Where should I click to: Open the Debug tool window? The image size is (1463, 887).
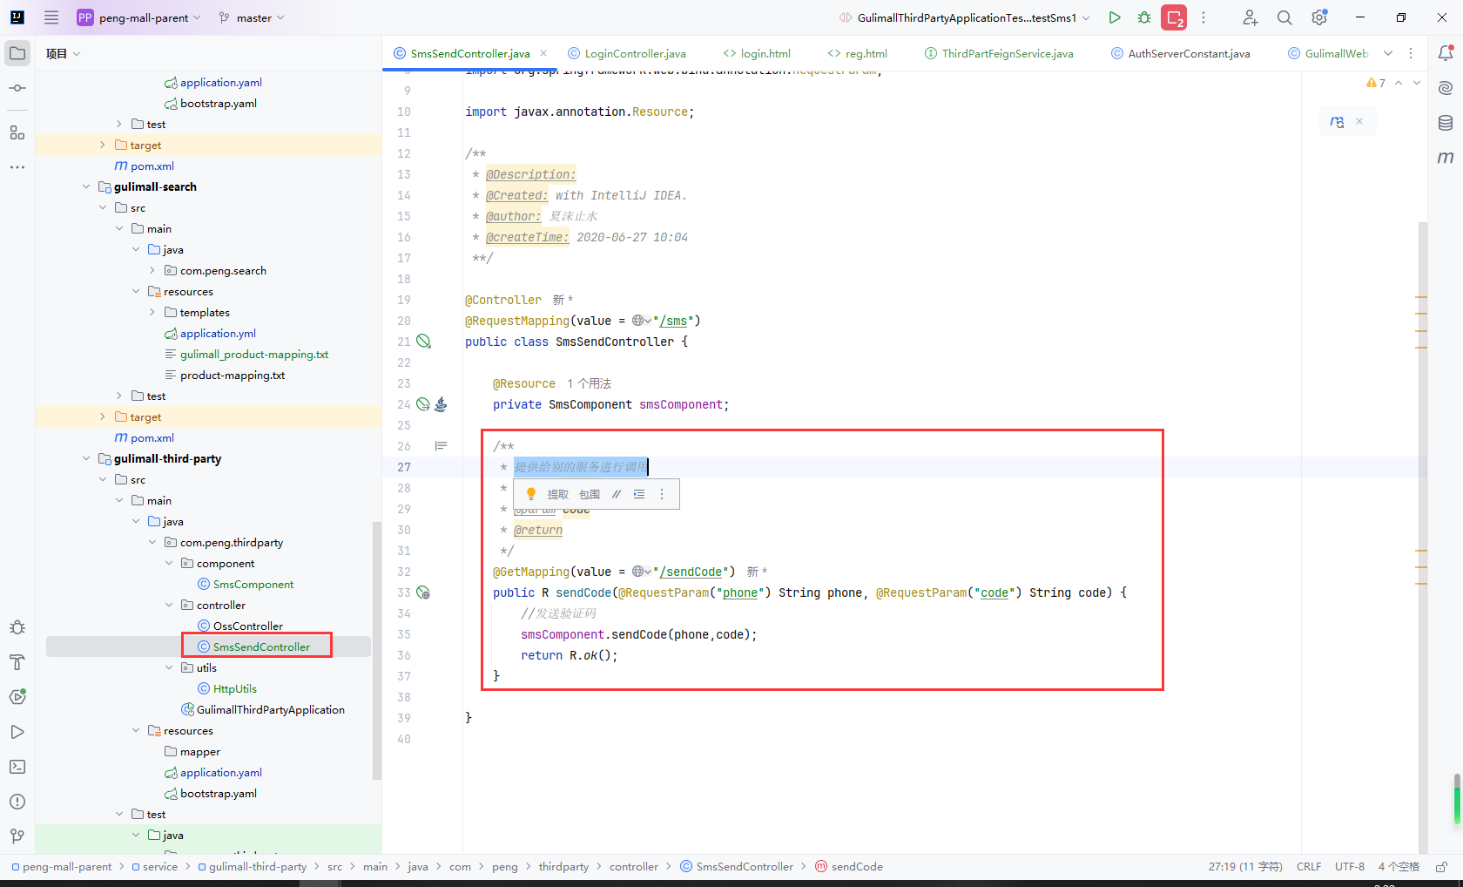(x=17, y=627)
